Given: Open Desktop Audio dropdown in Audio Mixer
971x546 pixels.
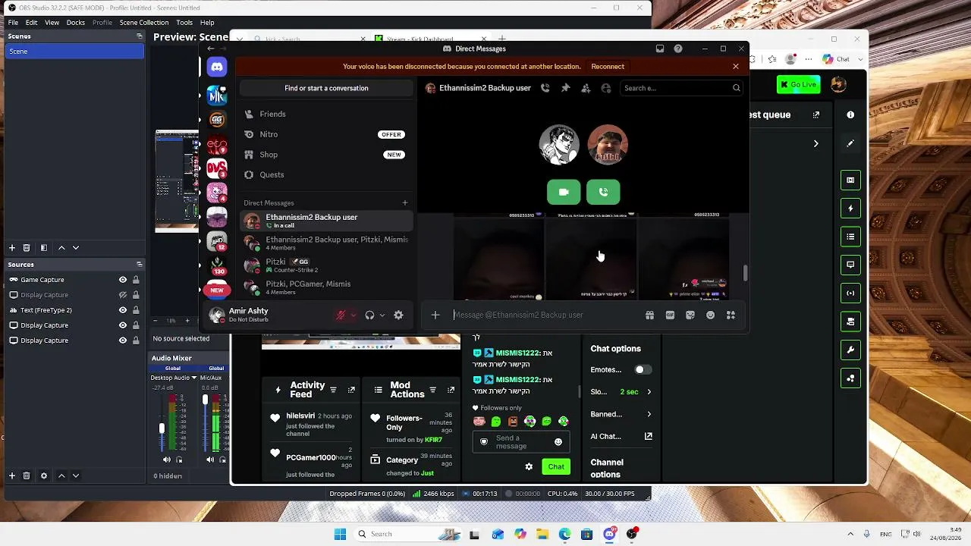Looking at the screenshot, I should click(194, 378).
